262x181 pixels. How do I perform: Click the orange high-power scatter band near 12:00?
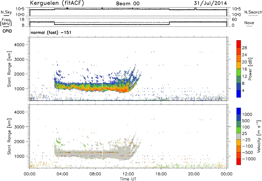pos(124,90)
